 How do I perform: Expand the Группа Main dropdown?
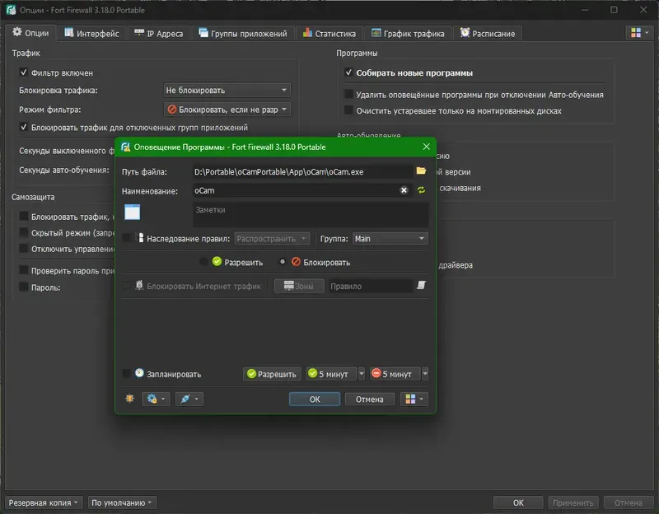(x=390, y=239)
